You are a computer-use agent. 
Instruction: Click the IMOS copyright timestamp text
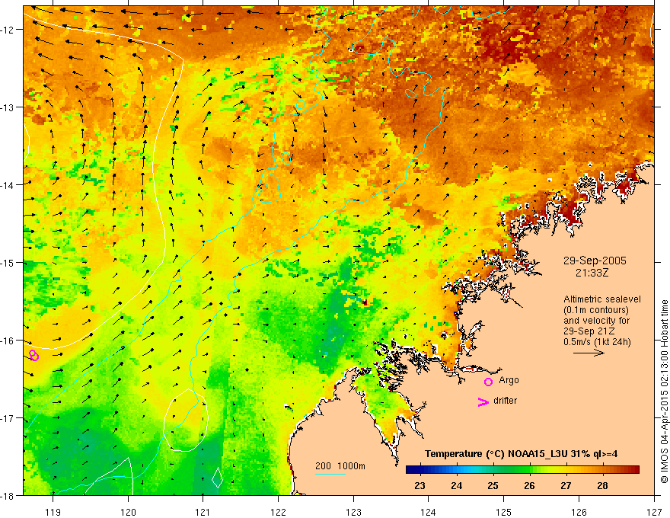[x=664, y=392]
